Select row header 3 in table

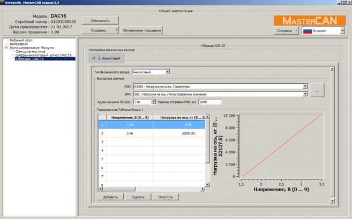(102, 142)
